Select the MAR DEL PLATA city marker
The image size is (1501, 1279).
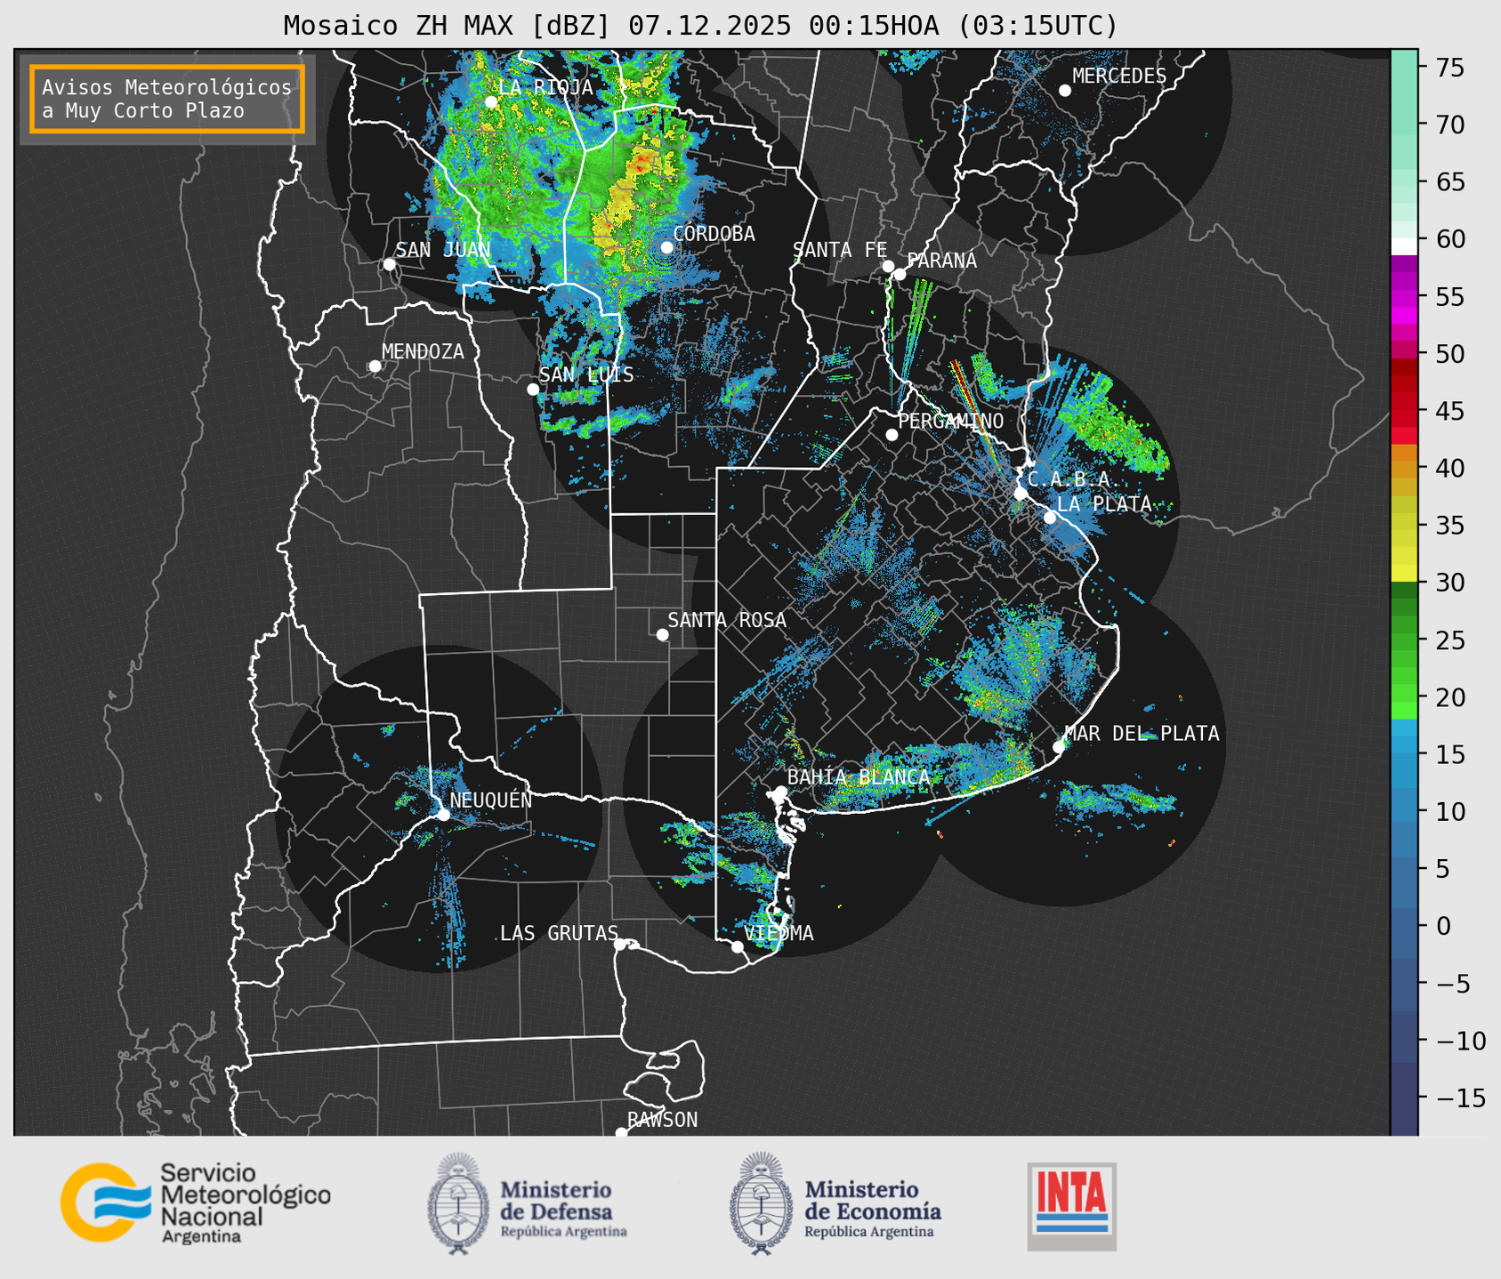pyautogui.click(x=1059, y=747)
